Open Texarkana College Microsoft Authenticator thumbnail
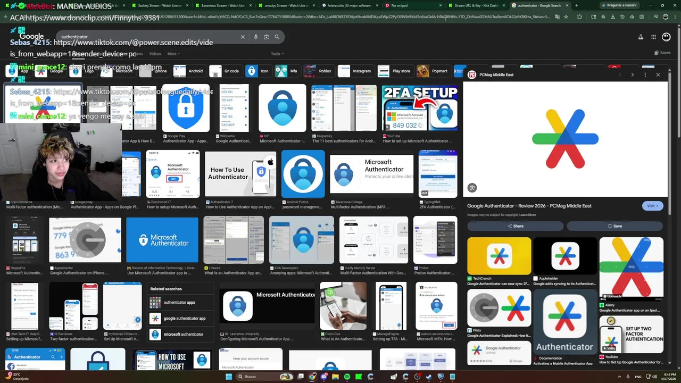This screenshot has height=383, width=681. coord(371,174)
